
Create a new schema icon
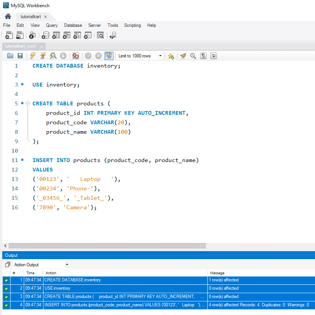coord(45,35)
